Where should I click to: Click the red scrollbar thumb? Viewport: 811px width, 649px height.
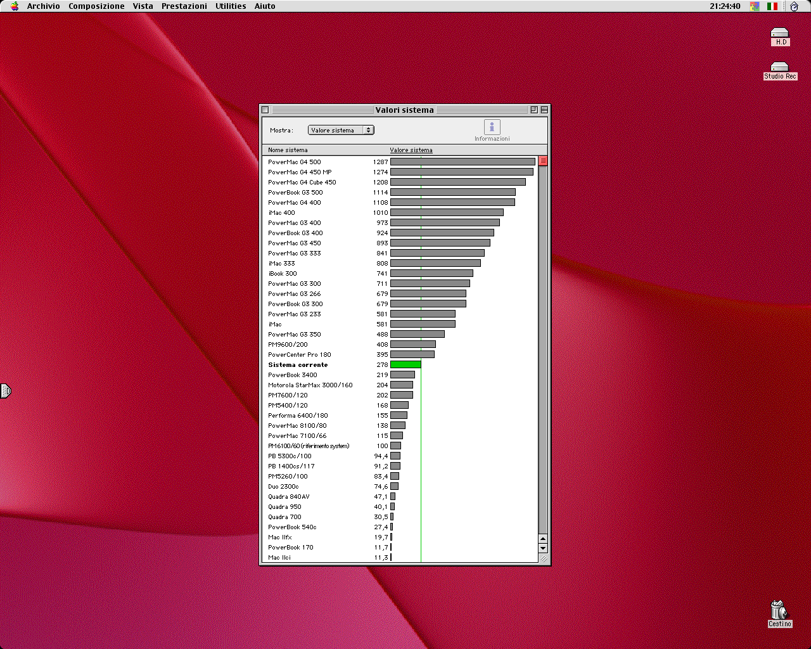pyautogui.click(x=543, y=161)
